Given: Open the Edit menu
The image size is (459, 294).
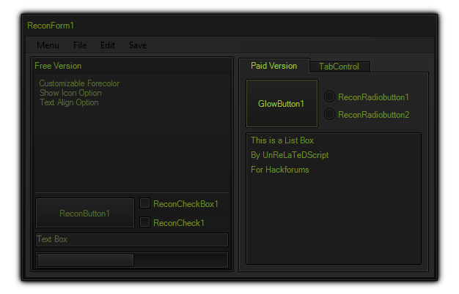Looking at the screenshot, I should click(x=108, y=45).
